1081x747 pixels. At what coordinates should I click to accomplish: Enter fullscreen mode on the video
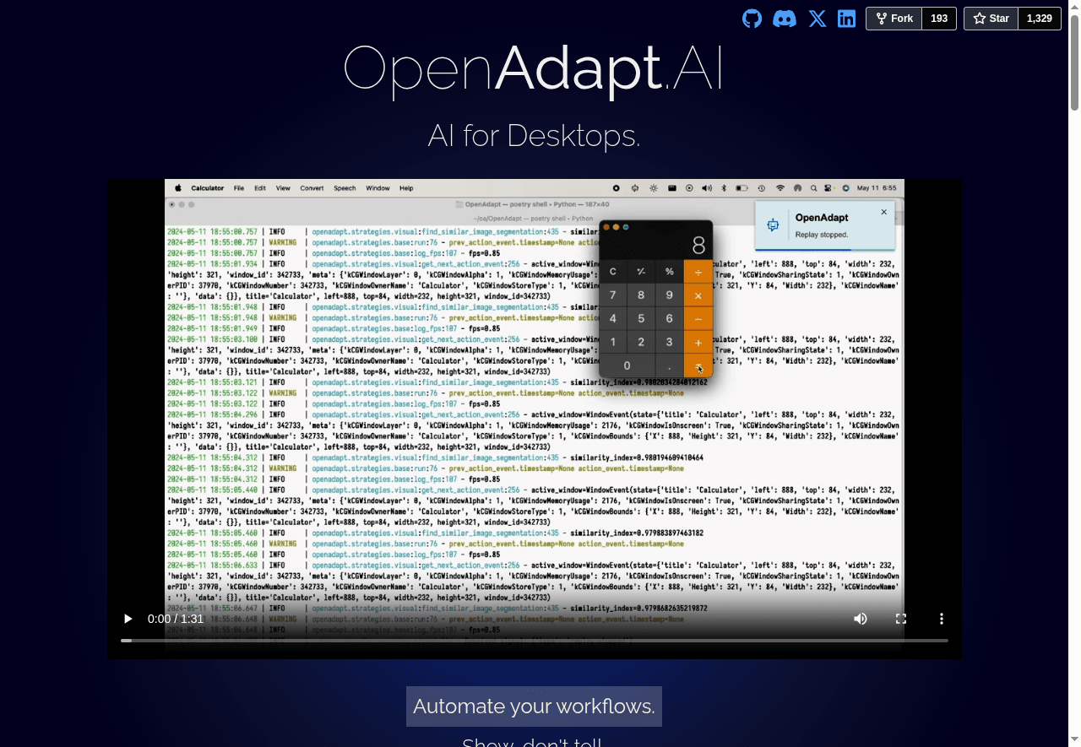[x=901, y=619]
